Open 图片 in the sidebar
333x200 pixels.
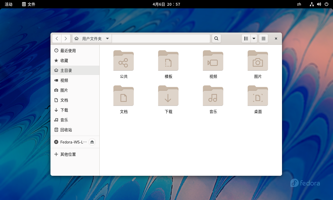click(x=75, y=90)
